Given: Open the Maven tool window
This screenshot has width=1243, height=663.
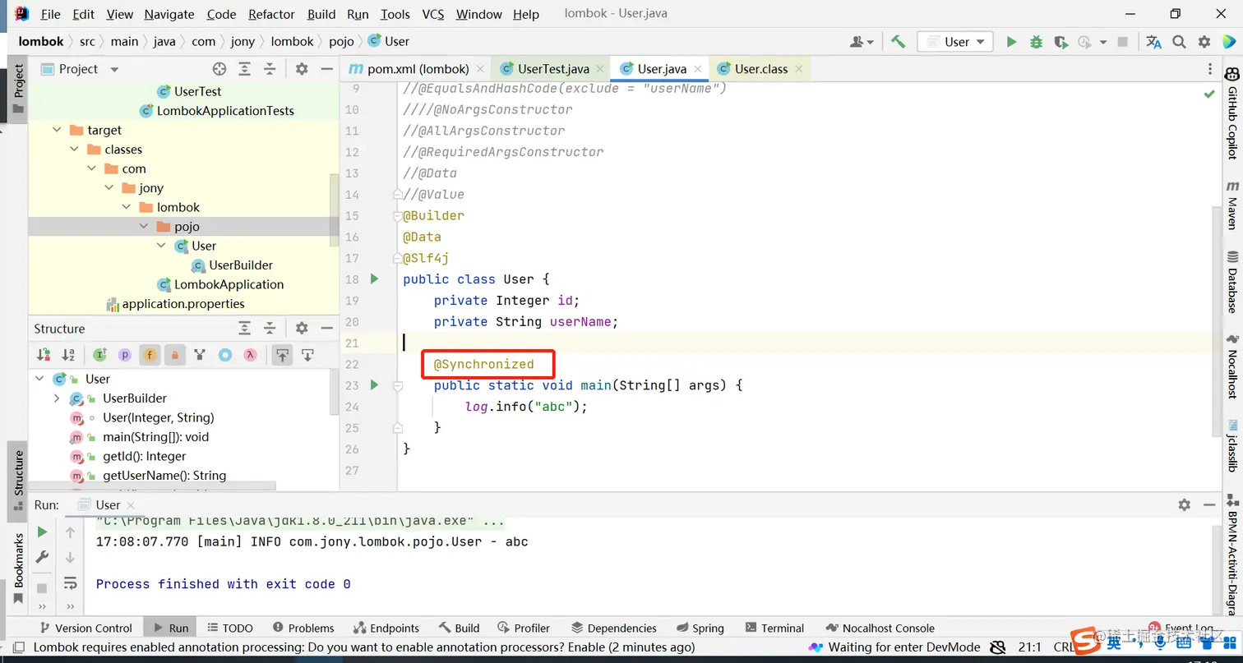Looking at the screenshot, I should 1232,205.
